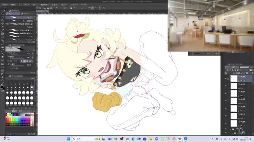Select the Eyedropper tool
The image size is (254, 142).
[x=2, y=30]
